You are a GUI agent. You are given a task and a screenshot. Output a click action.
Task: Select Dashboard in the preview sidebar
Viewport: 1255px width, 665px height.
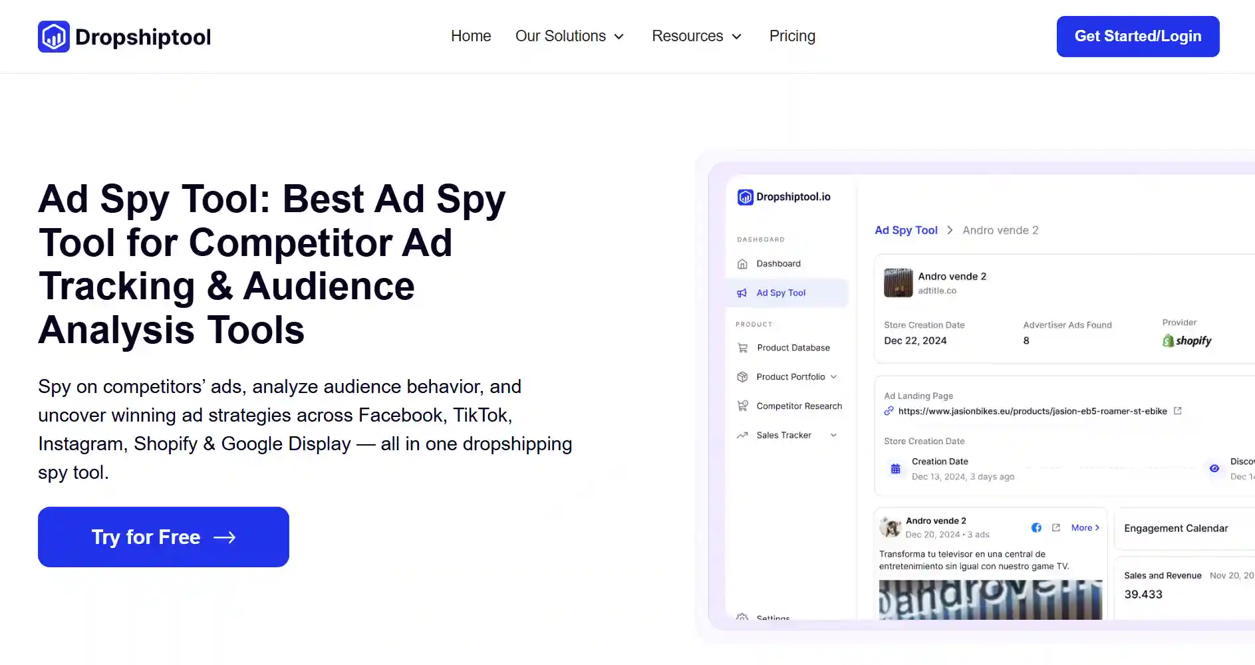[x=778, y=263]
